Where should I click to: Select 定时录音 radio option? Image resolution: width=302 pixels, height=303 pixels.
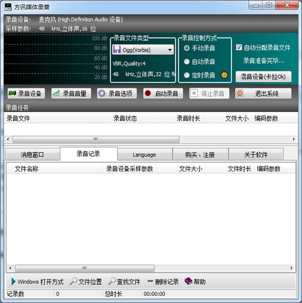187,75
